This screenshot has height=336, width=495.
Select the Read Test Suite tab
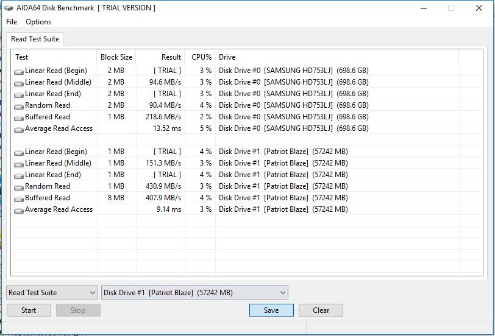point(35,39)
